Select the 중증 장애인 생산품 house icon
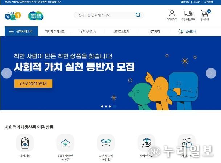Screen dimensions: 221x163 [x=65, y=143]
